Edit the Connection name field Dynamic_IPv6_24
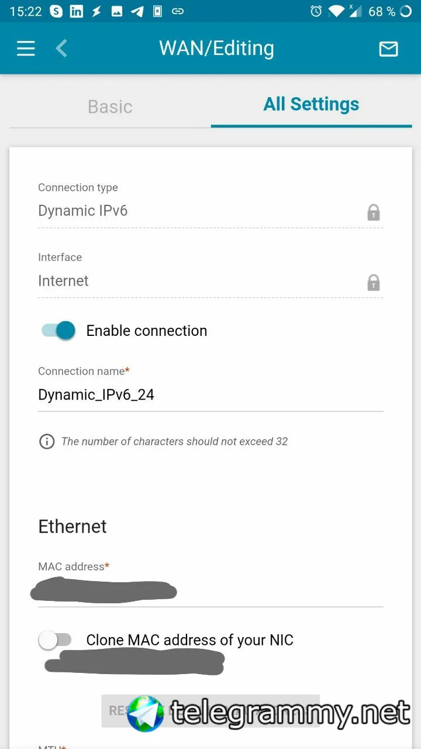Screen dimensions: 421x749 point(210,395)
